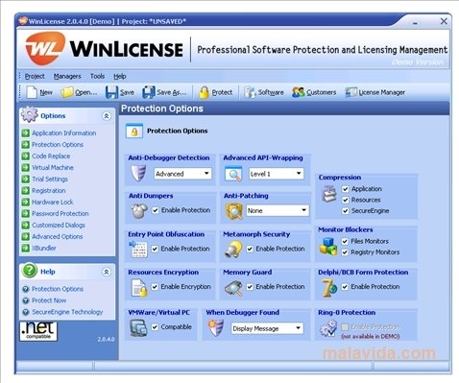The height and width of the screenshot is (383, 459).
Task: Open the Software manager toolbar icon
Action: pos(250,92)
